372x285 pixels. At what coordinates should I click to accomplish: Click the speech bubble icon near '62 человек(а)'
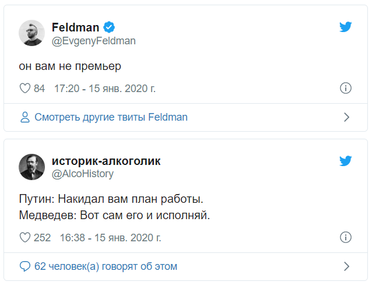[24, 266]
